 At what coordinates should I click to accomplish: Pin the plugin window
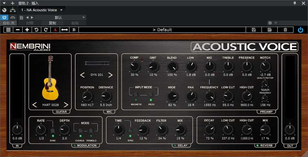click(x=295, y=3)
